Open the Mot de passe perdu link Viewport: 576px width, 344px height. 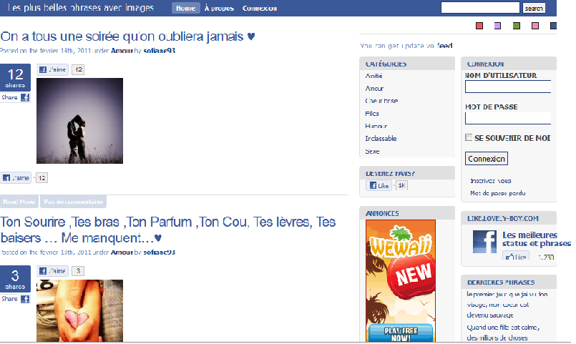498,193
